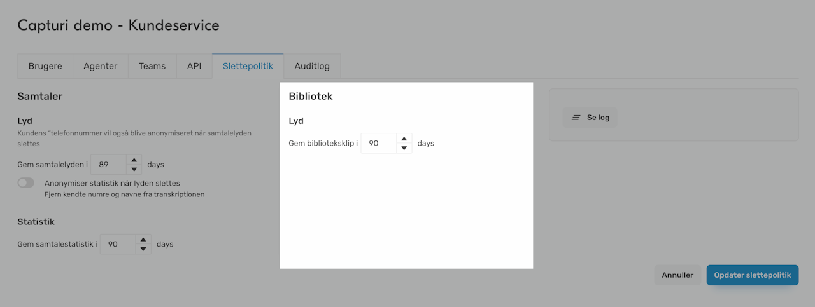Focus the samtalelyden days input field
815x307 pixels.
tap(108, 165)
